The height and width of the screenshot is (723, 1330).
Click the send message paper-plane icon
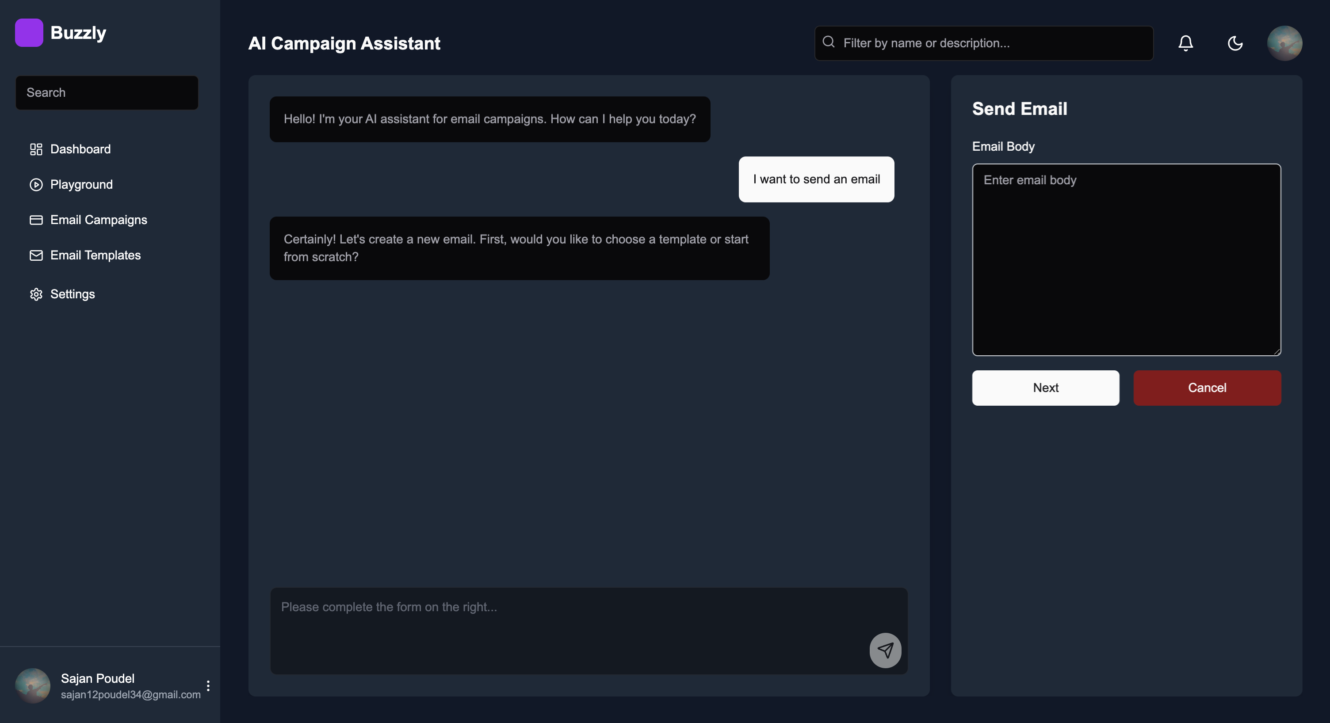[x=885, y=650]
